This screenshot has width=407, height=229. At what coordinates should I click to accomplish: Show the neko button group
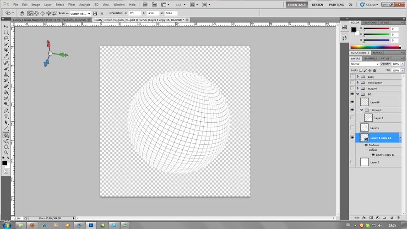click(x=352, y=82)
